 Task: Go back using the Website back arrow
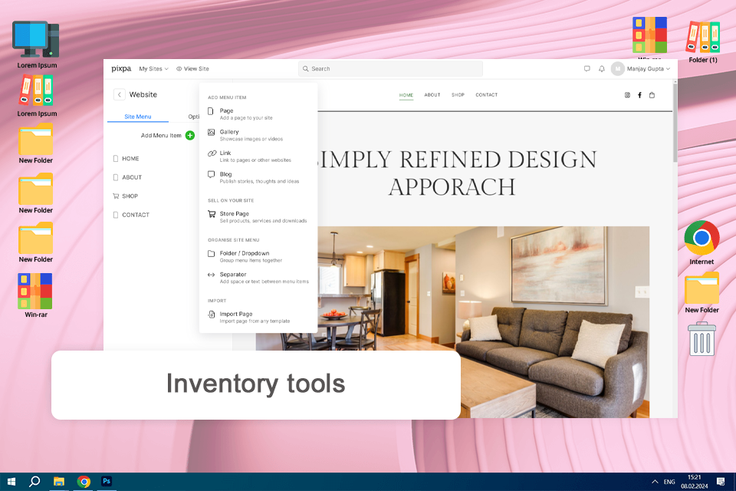click(x=120, y=94)
